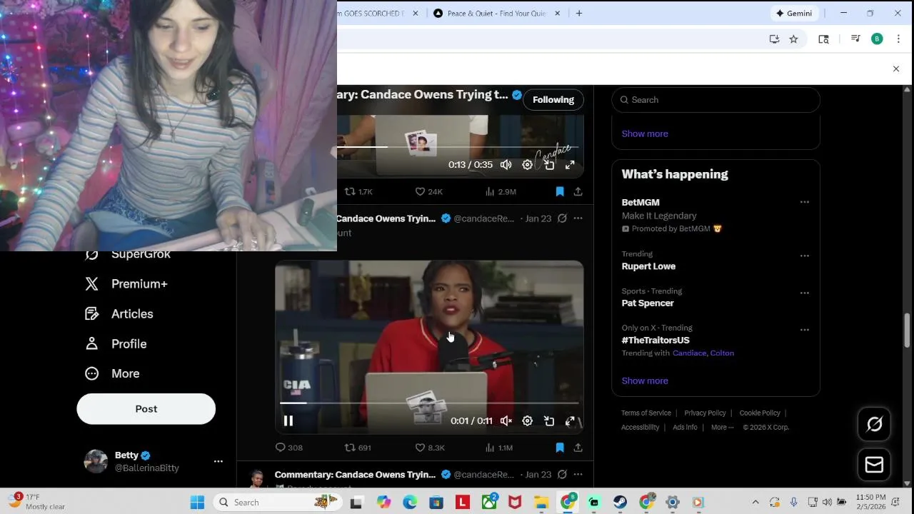Expand the footer More menu
914x514 pixels.
(x=723, y=427)
